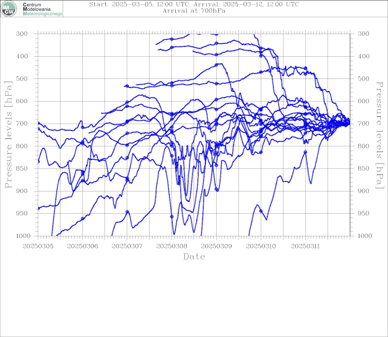Click the Start and Arrival date title line

[x=194, y=4]
